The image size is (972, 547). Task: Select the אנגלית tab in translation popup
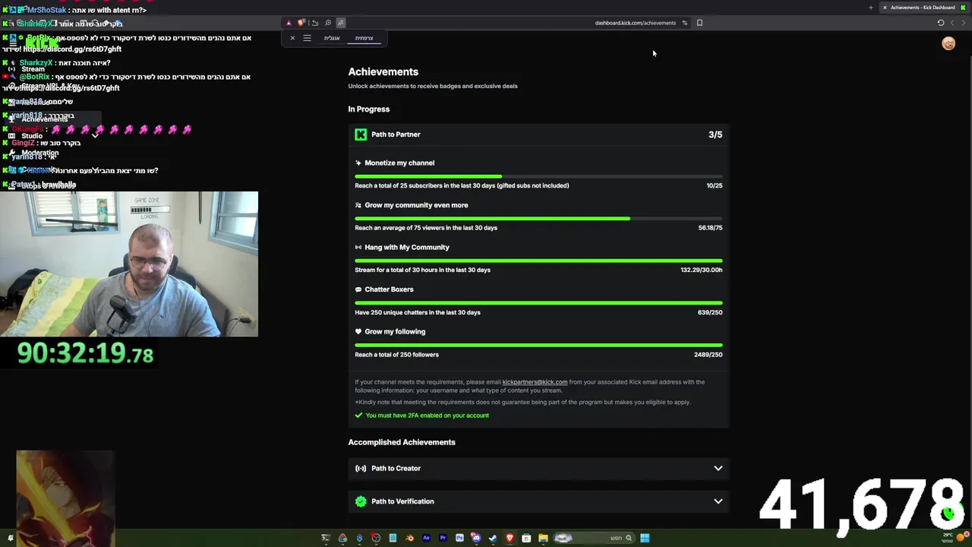pos(332,38)
